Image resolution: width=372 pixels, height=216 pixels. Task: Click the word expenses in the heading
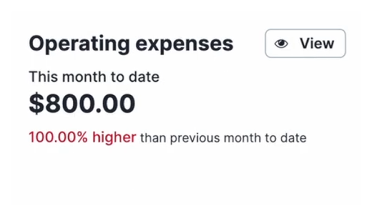point(184,45)
